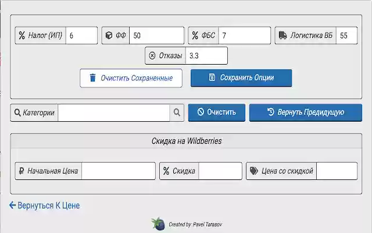372x233 pixels.
Task: Click the Created by Pavel Tarasov text
Action: click(x=195, y=224)
